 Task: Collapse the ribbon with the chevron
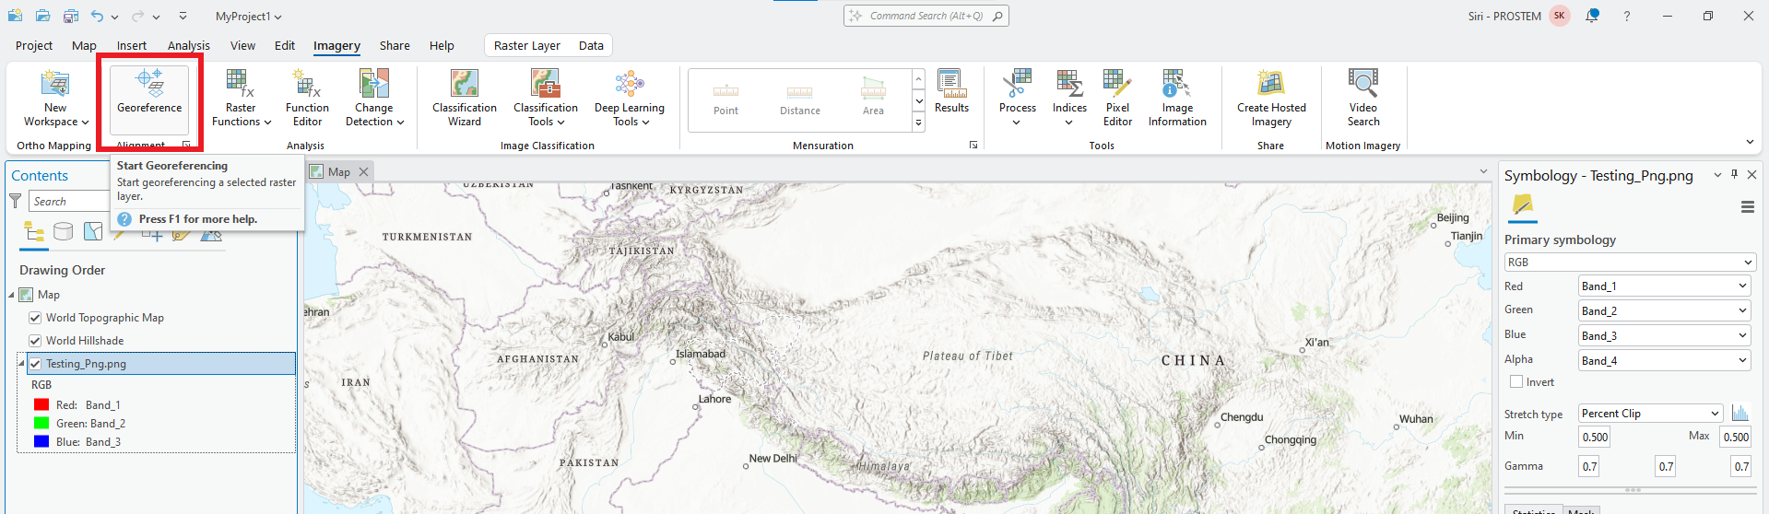[x=1750, y=142]
